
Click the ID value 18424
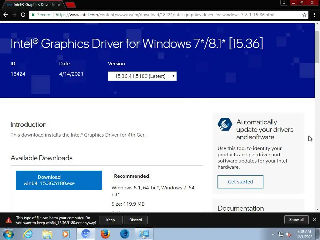[x=18, y=74]
